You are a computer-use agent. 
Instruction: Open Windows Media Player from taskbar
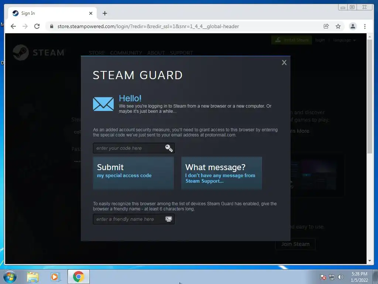55,277
